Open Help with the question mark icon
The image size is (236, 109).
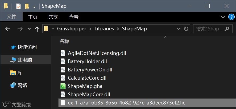pyautogui.click(x=231, y=17)
